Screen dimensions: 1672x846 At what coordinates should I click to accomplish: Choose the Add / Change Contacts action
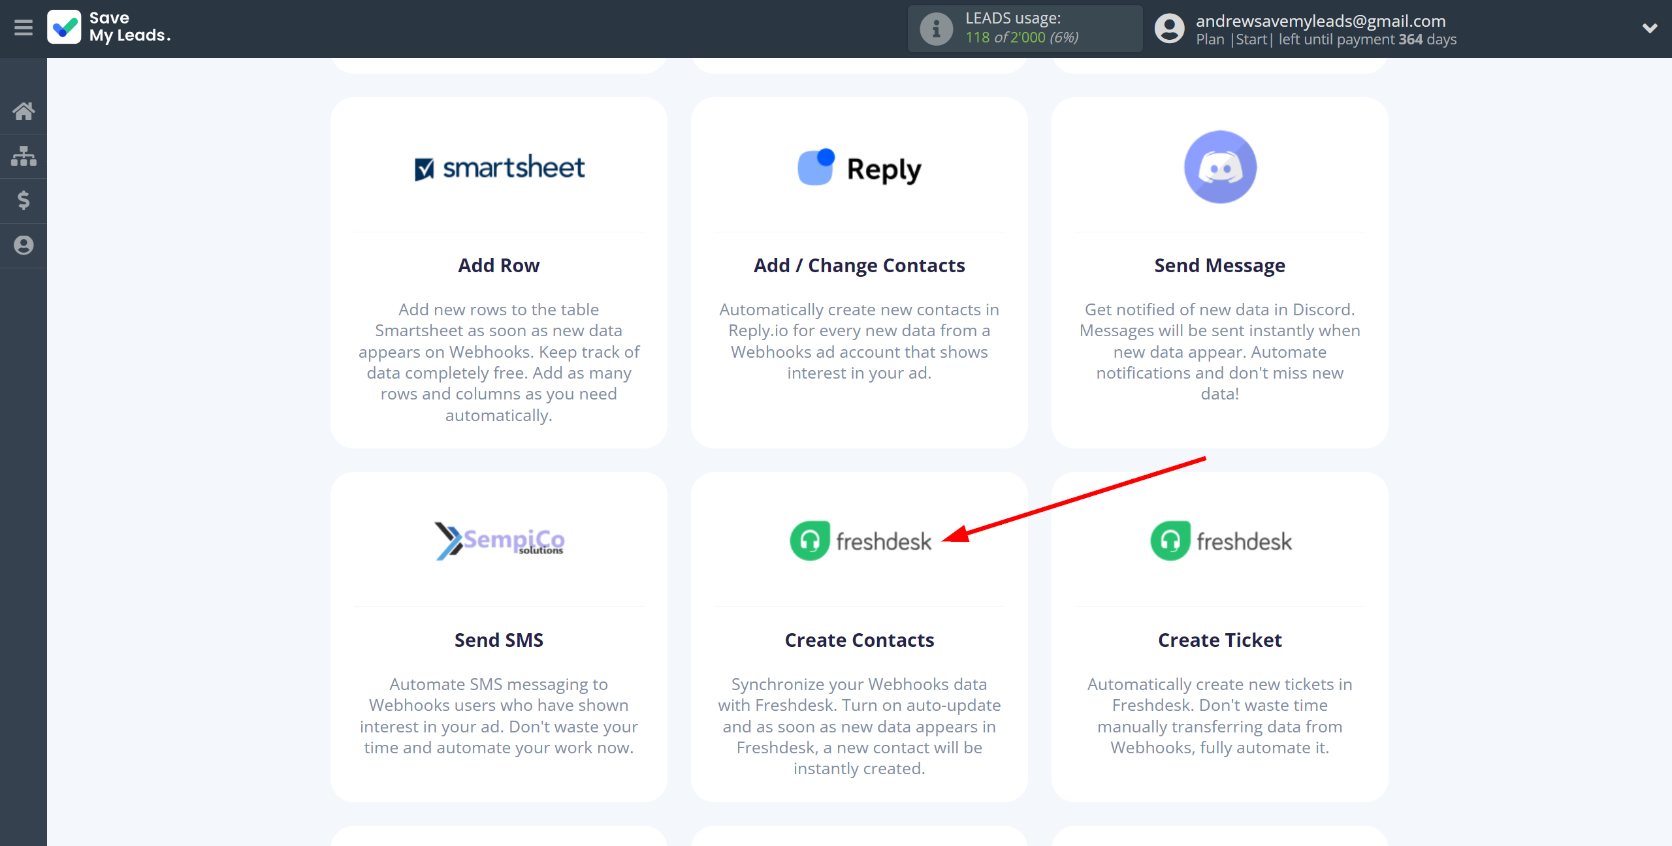tap(860, 266)
